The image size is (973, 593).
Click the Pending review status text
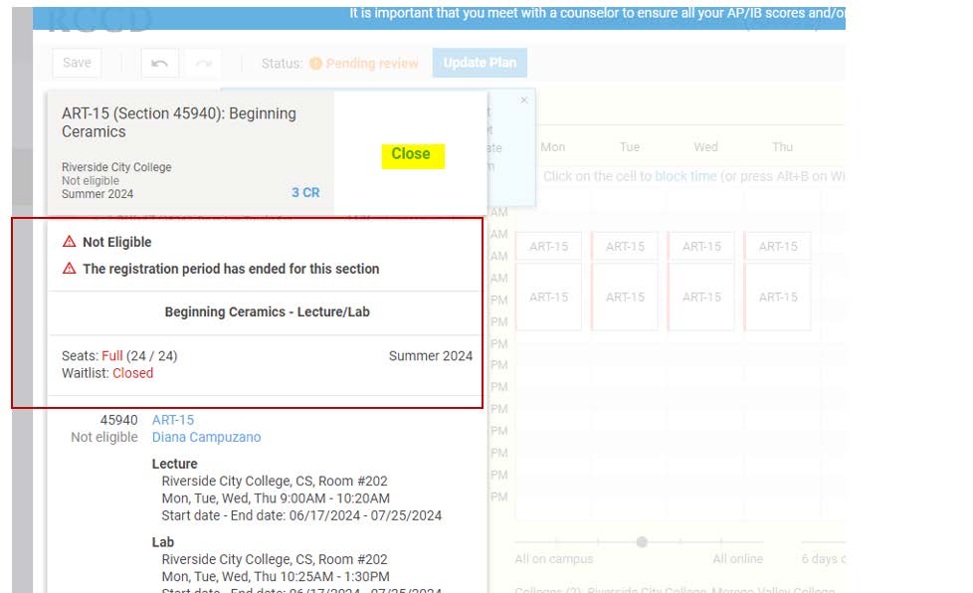click(372, 64)
